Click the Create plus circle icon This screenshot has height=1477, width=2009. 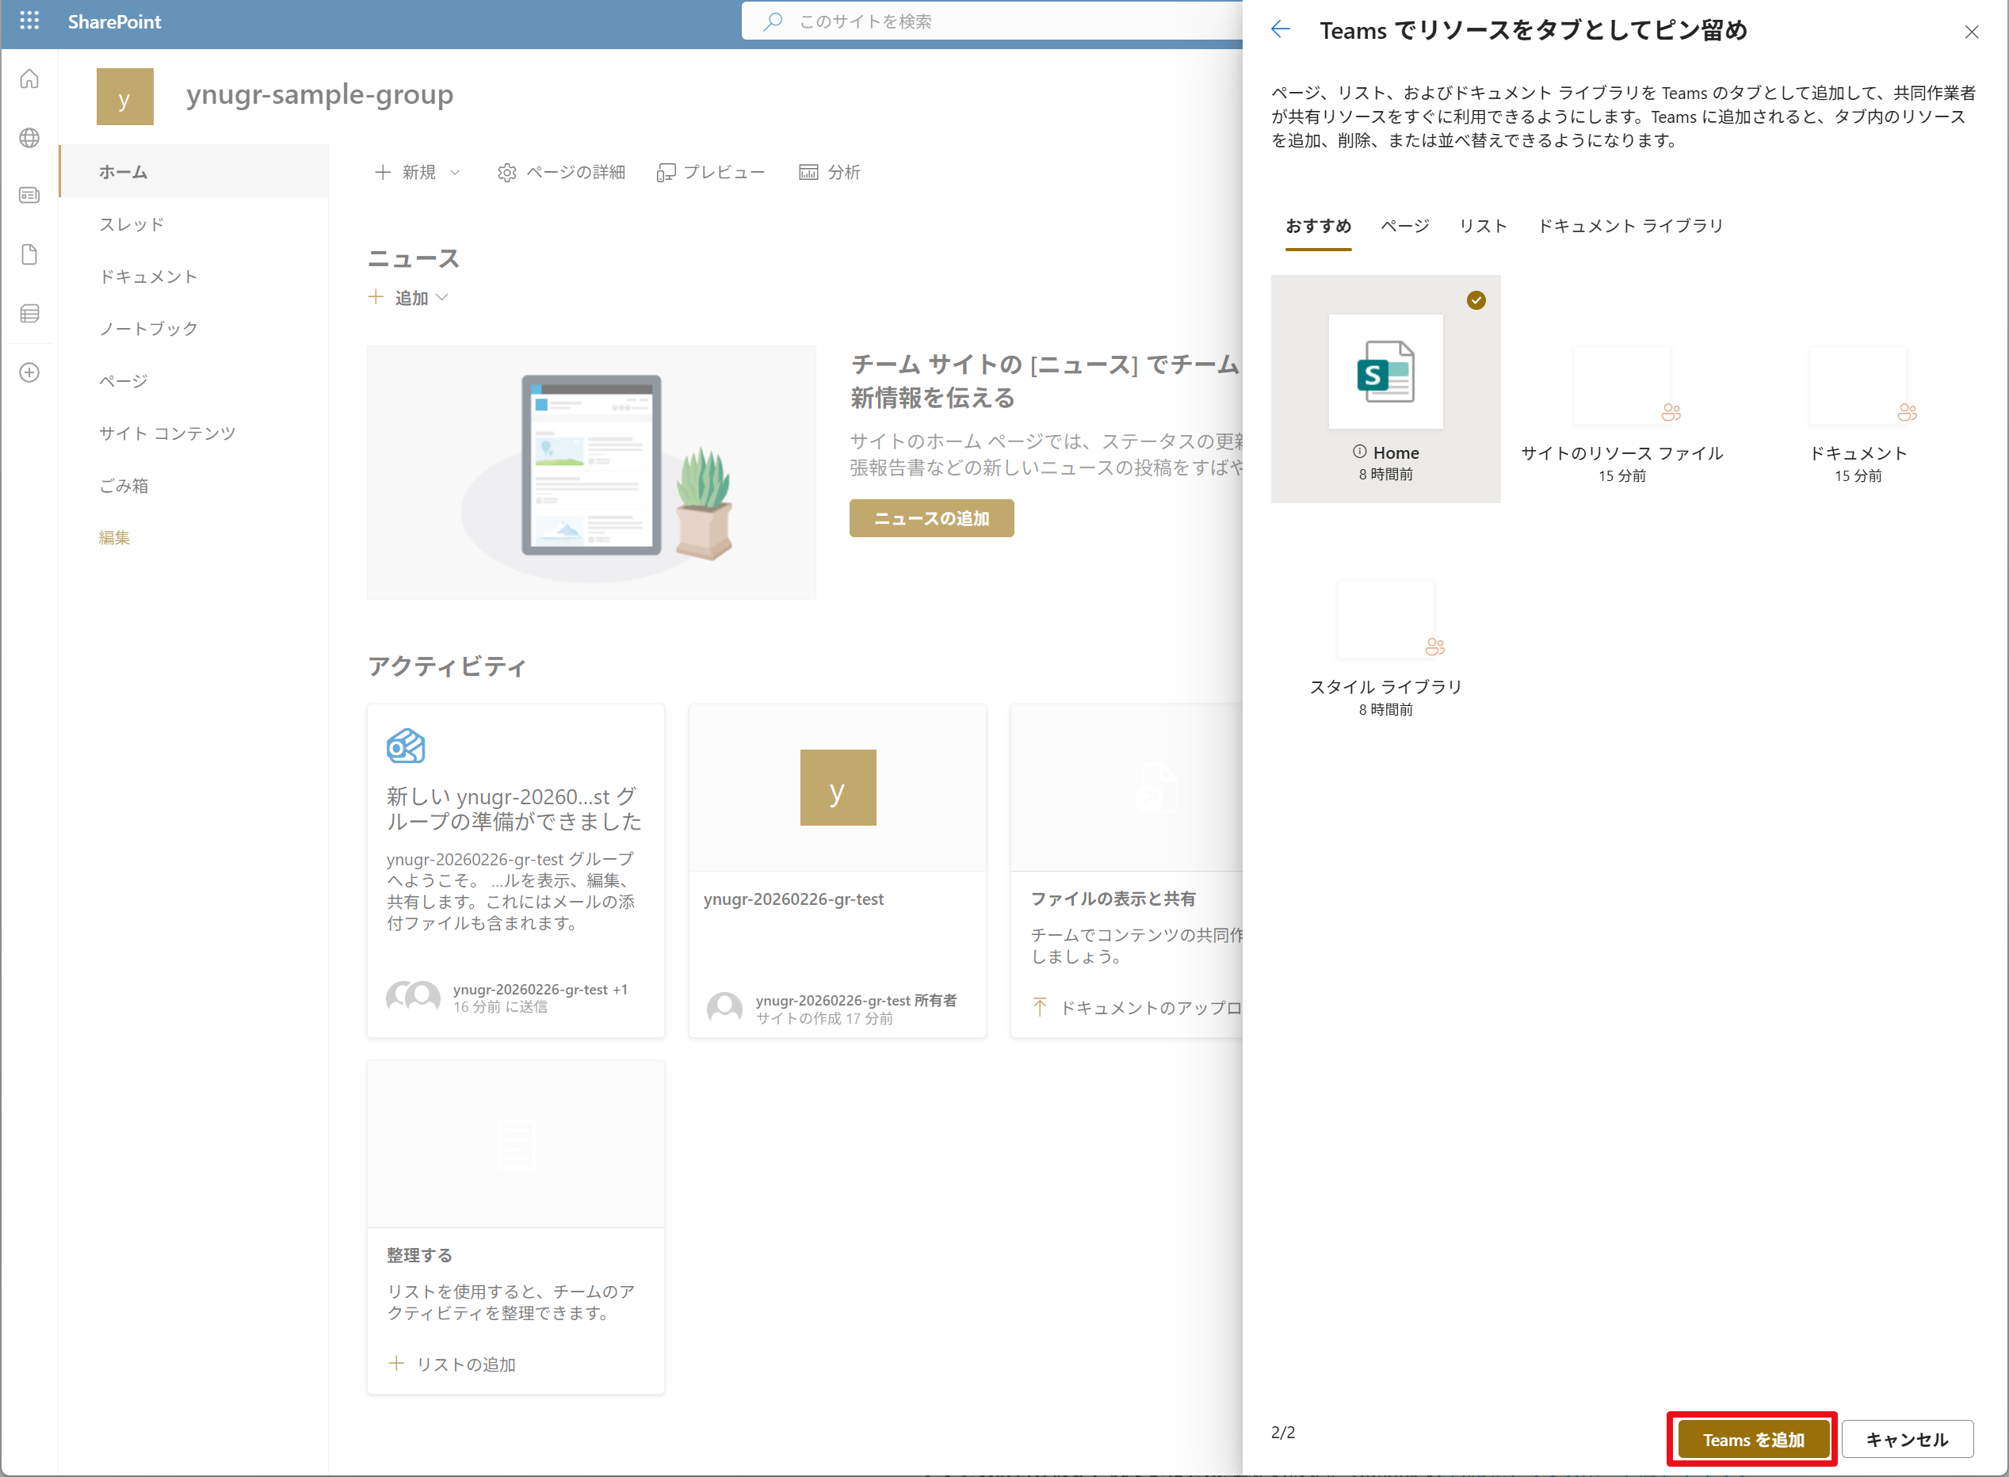coord(29,373)
